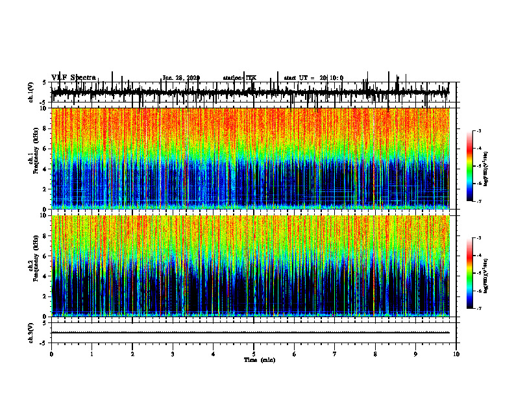Image resolution: width=514 pixels, height=397 pixels.
Task: Select the "Jan. 28, 2020" date text
Action: pos(181,78)
